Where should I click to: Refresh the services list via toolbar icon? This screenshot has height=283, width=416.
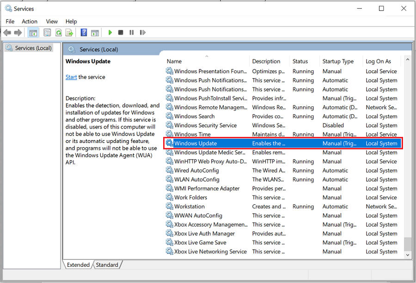(59, 33)
